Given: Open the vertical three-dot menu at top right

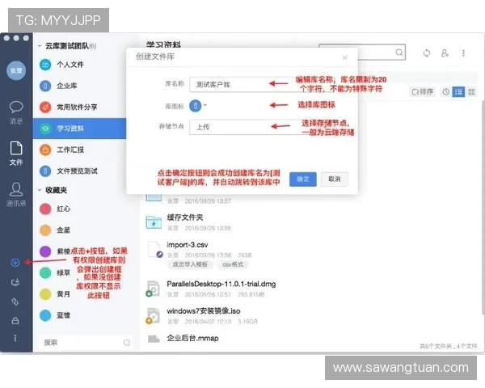Looking at the screenshot, I should coord(463,53).
